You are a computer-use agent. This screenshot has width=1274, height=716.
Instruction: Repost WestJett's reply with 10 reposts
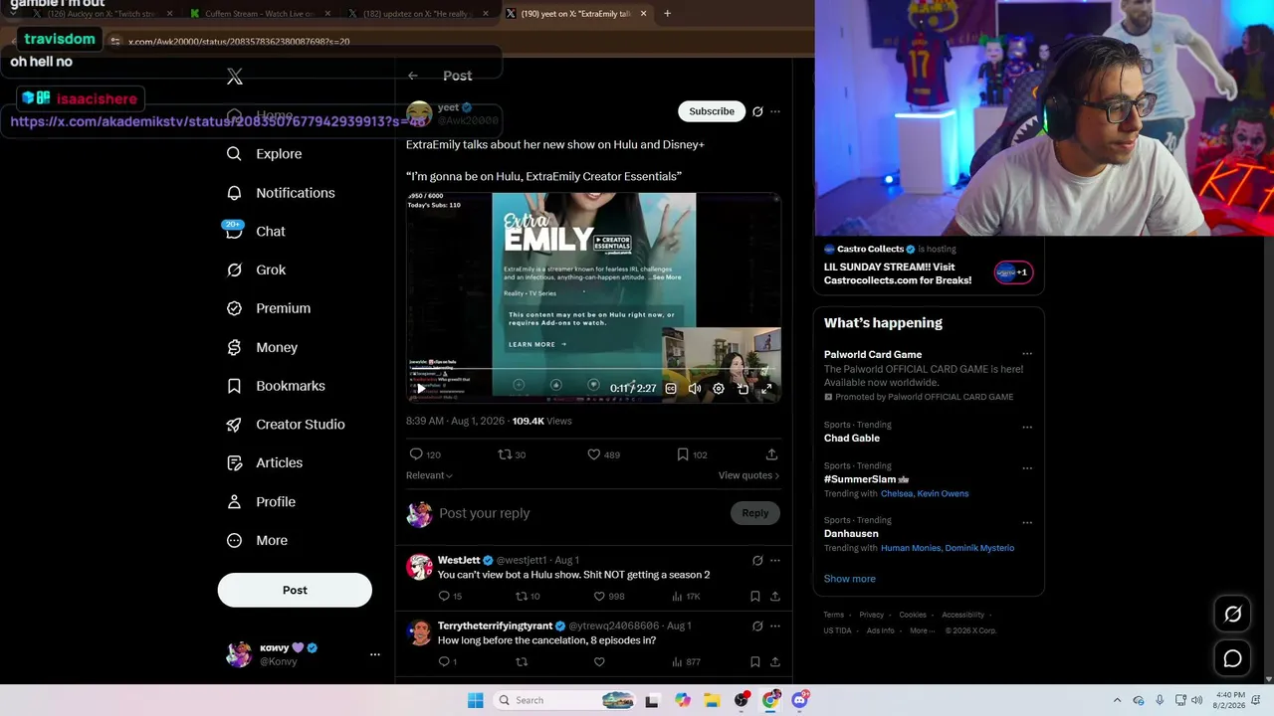tap(521, 597)
